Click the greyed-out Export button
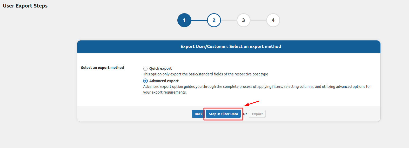Image resolution: width=409 pixels, height=148 pixels. [257, 114]
